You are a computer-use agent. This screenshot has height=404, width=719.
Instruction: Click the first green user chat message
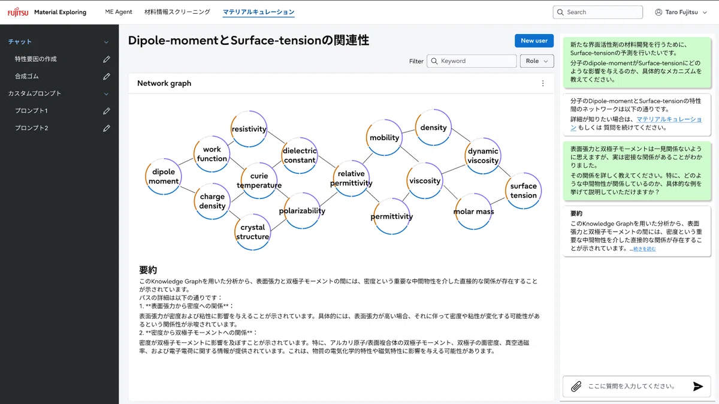pyautogui.click(x=637, y=62)
